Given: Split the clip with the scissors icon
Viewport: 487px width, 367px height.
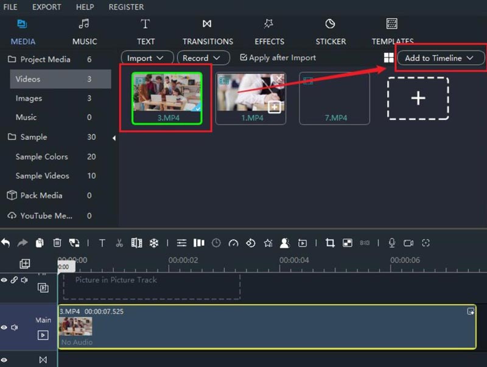Looking at the screenshot, I should pos(119,243).
